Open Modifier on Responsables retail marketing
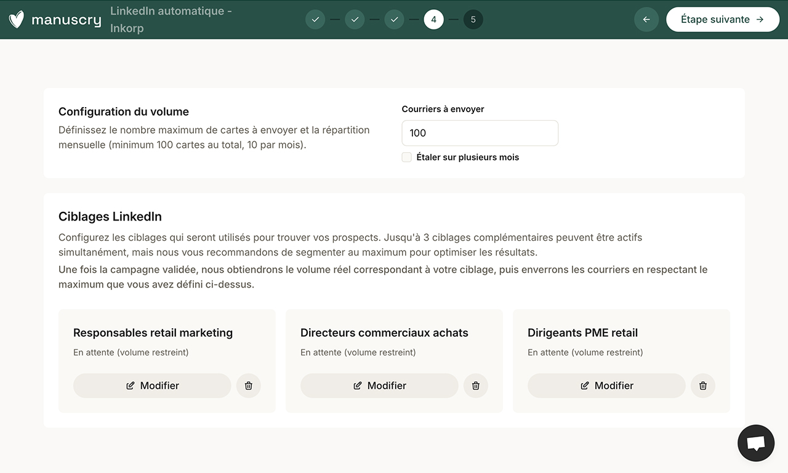Screen dimensions: 788x473 coord(152,386)
